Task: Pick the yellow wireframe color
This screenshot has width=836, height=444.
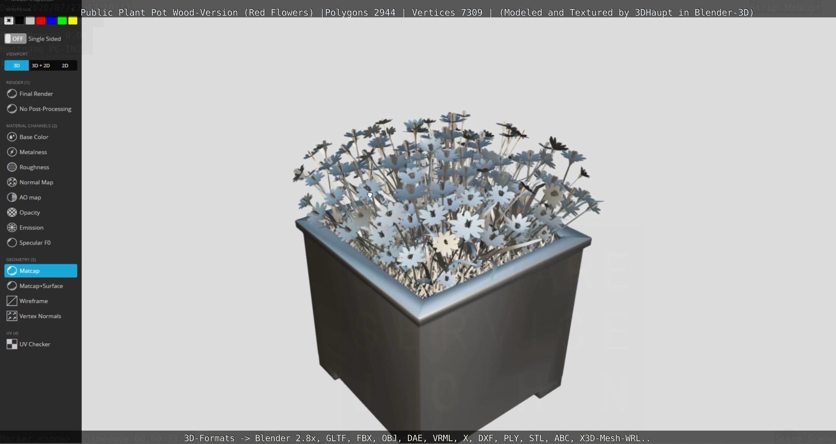Action: point(73,21)
